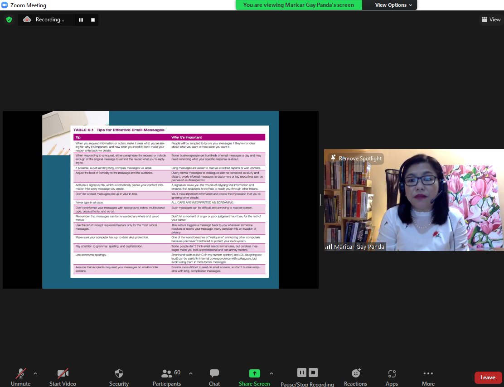This screenshot has height=387, width=504.
Task: Stop recording in the bottom toolbar
Action: point(313,372)
